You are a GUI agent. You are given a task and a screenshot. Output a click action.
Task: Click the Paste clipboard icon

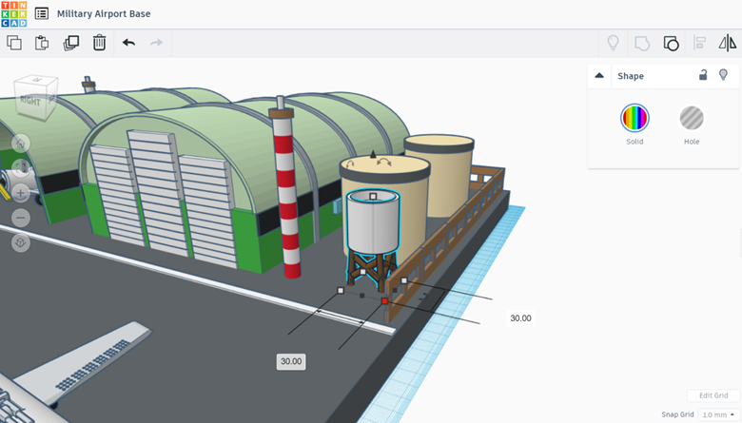[x=42, y=43]
